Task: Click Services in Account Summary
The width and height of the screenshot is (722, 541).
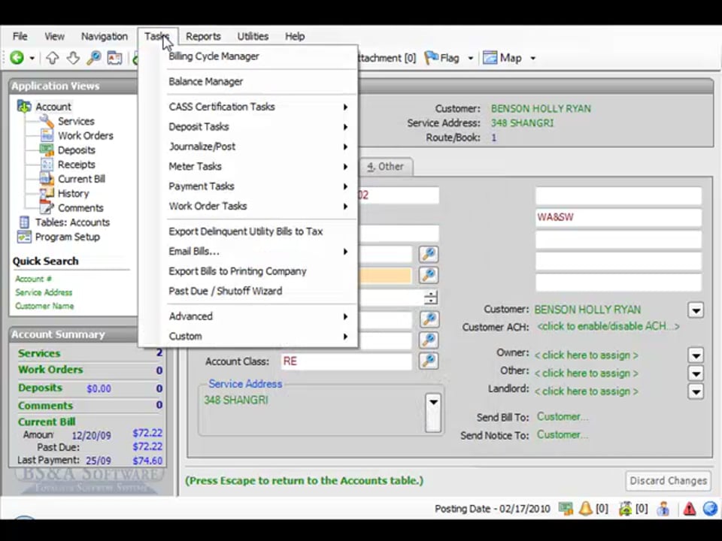Action: click(39, 353)
